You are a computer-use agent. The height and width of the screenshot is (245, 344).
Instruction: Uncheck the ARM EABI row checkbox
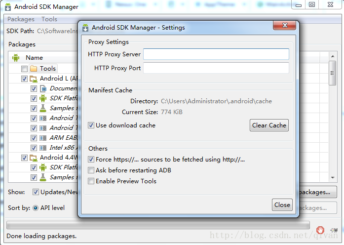tap(34, 138)
